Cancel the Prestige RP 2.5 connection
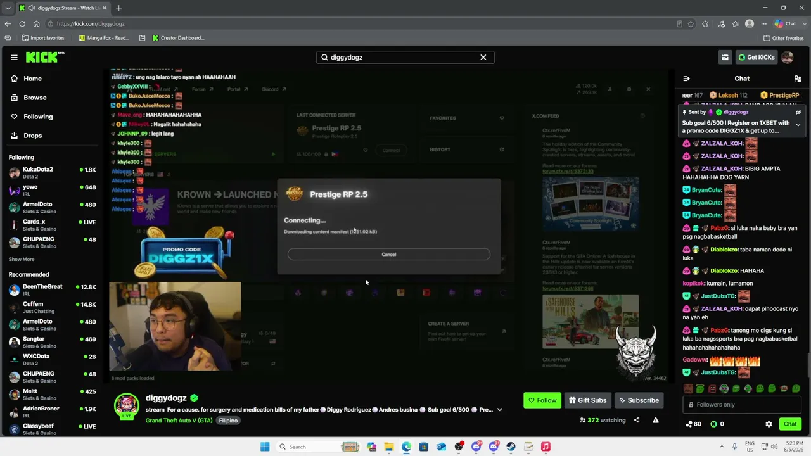Image resolution: width=811 pixels, height=456 pixels. 388,254
